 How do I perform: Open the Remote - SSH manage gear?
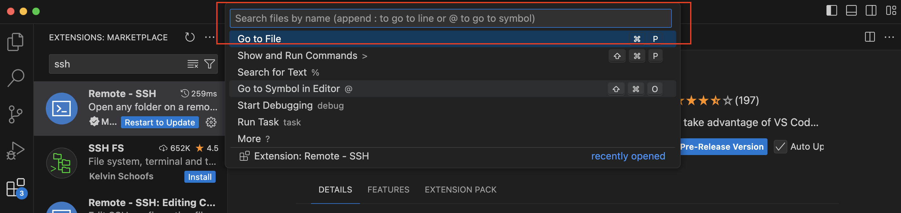click(x=211, y=122)
